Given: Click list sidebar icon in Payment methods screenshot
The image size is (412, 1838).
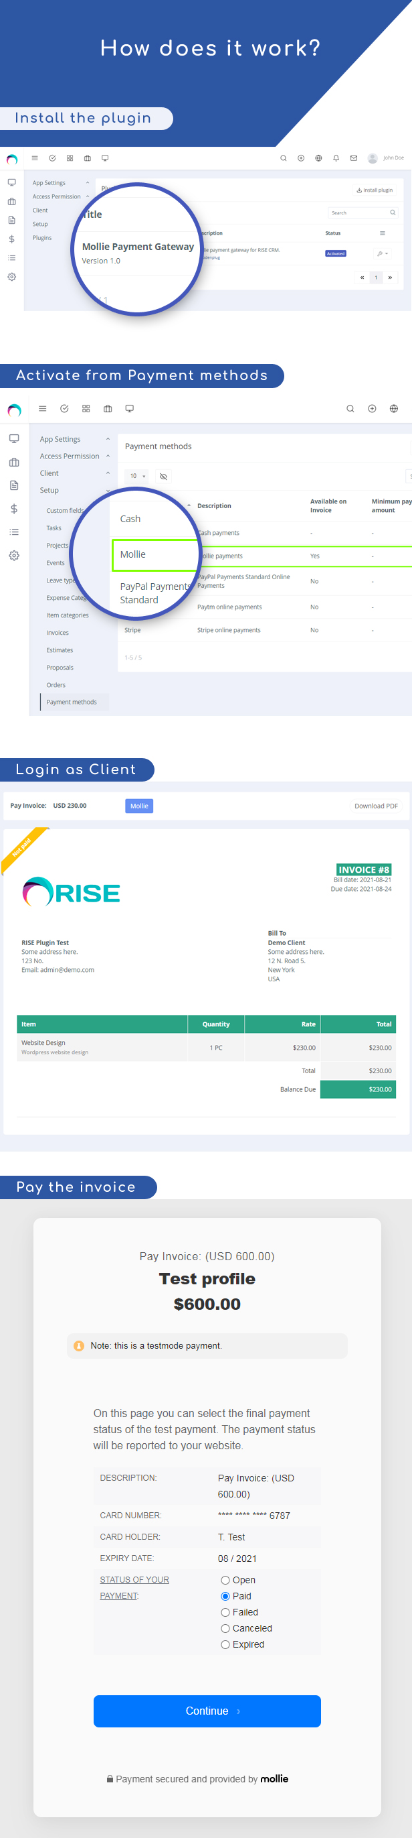Looking at the screenshot, I should [x=13, y=532].
